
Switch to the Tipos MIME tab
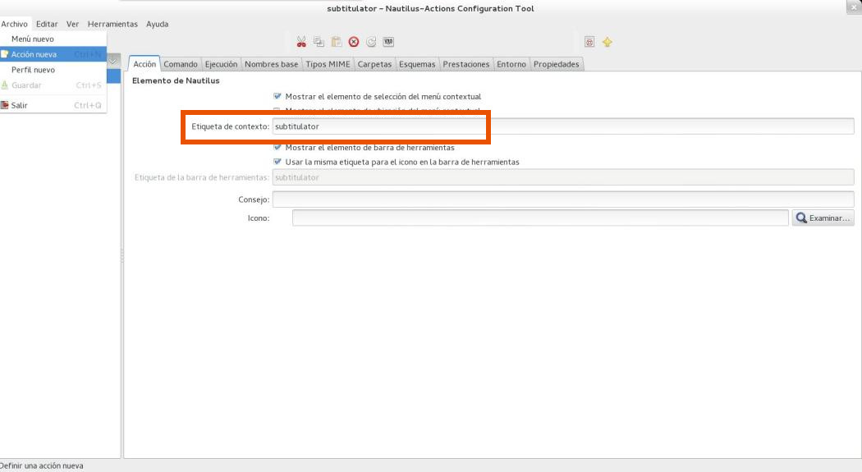(x=328, y=64)
